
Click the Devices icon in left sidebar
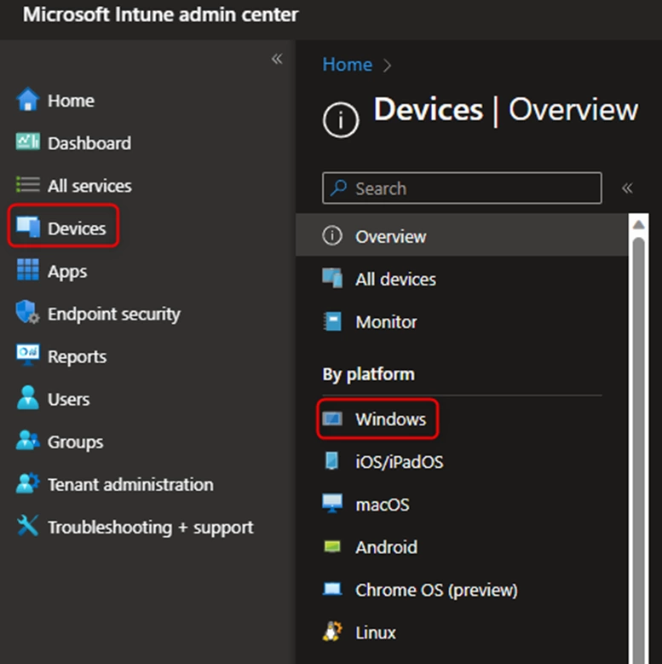tap(28, 227)
